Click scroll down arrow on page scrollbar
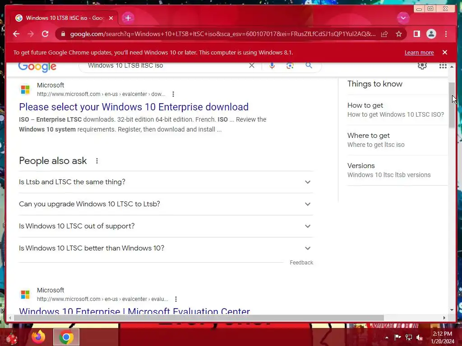This screenshot has height=346, width=462. (x=452, y=310)
